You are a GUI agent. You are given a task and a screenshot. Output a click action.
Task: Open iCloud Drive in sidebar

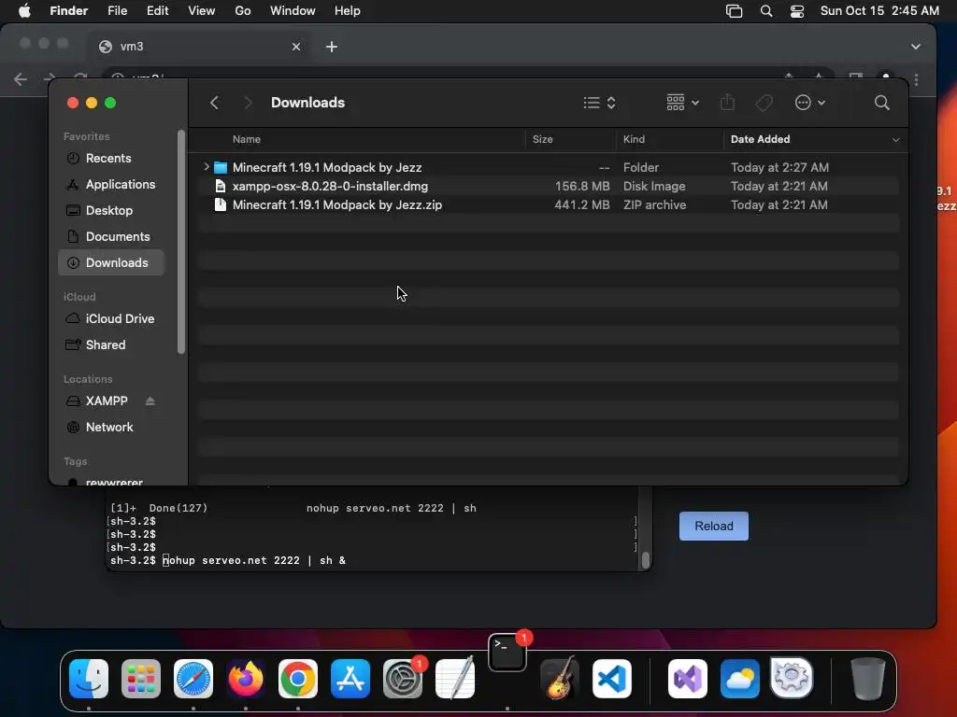coord(111,319)
